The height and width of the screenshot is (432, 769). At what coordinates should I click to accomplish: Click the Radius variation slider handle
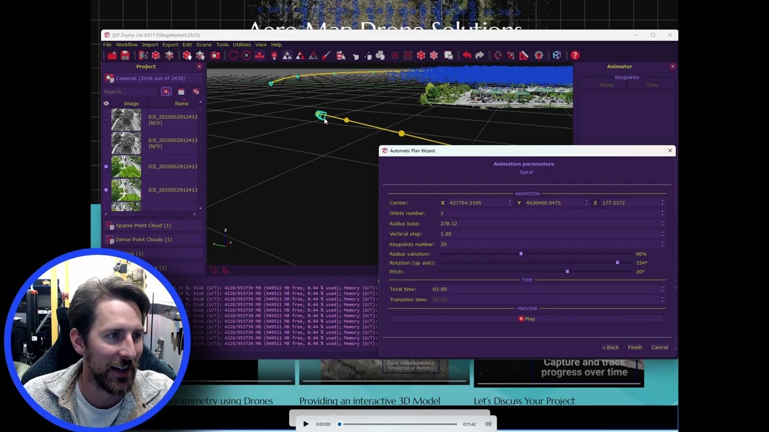pos(521,254)
